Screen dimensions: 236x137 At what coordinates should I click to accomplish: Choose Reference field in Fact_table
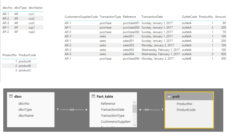click(x=108, y=103)
